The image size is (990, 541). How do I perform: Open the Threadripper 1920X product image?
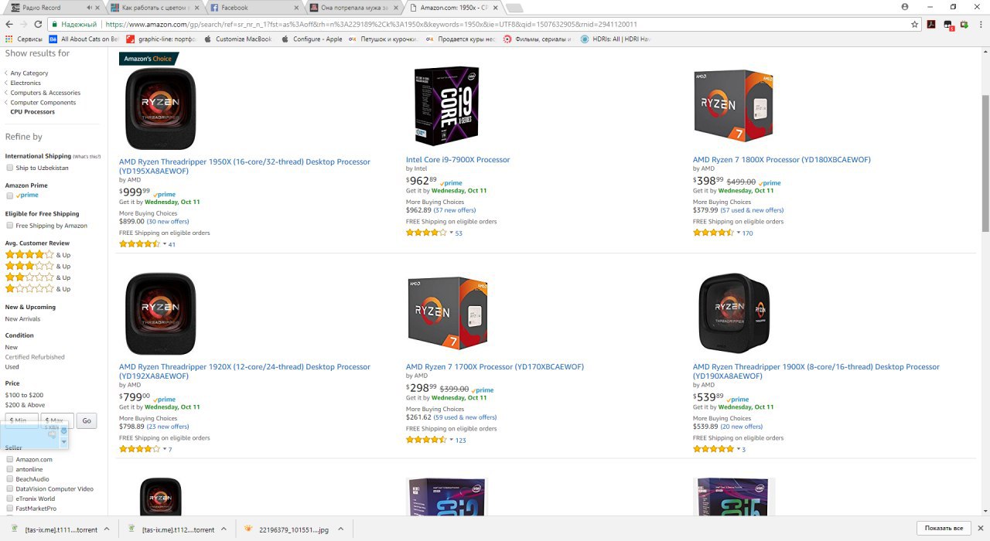pos(160,314)
